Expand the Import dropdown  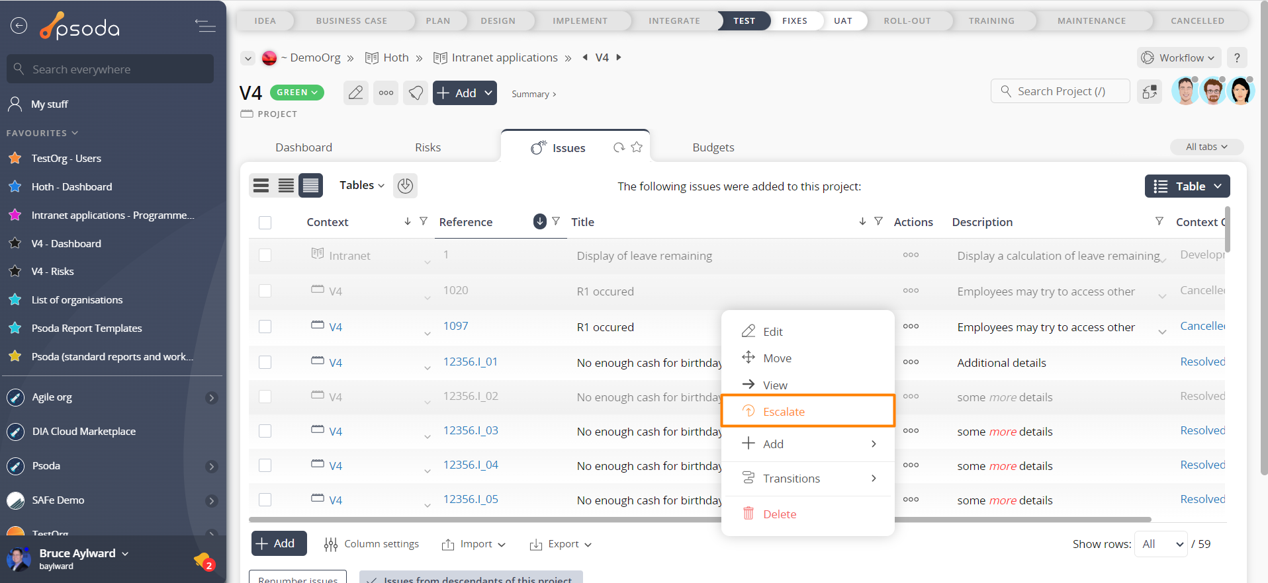pos(474,544)
